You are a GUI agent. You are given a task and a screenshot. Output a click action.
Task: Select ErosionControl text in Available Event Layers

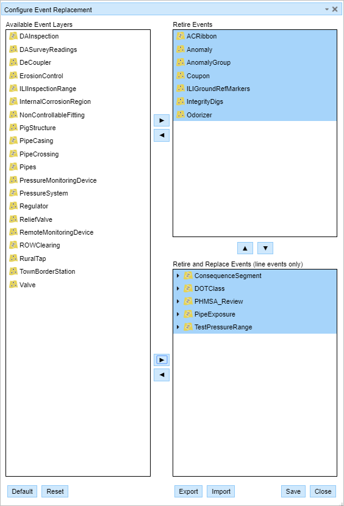pyautogui.click(x=41, y=76)
